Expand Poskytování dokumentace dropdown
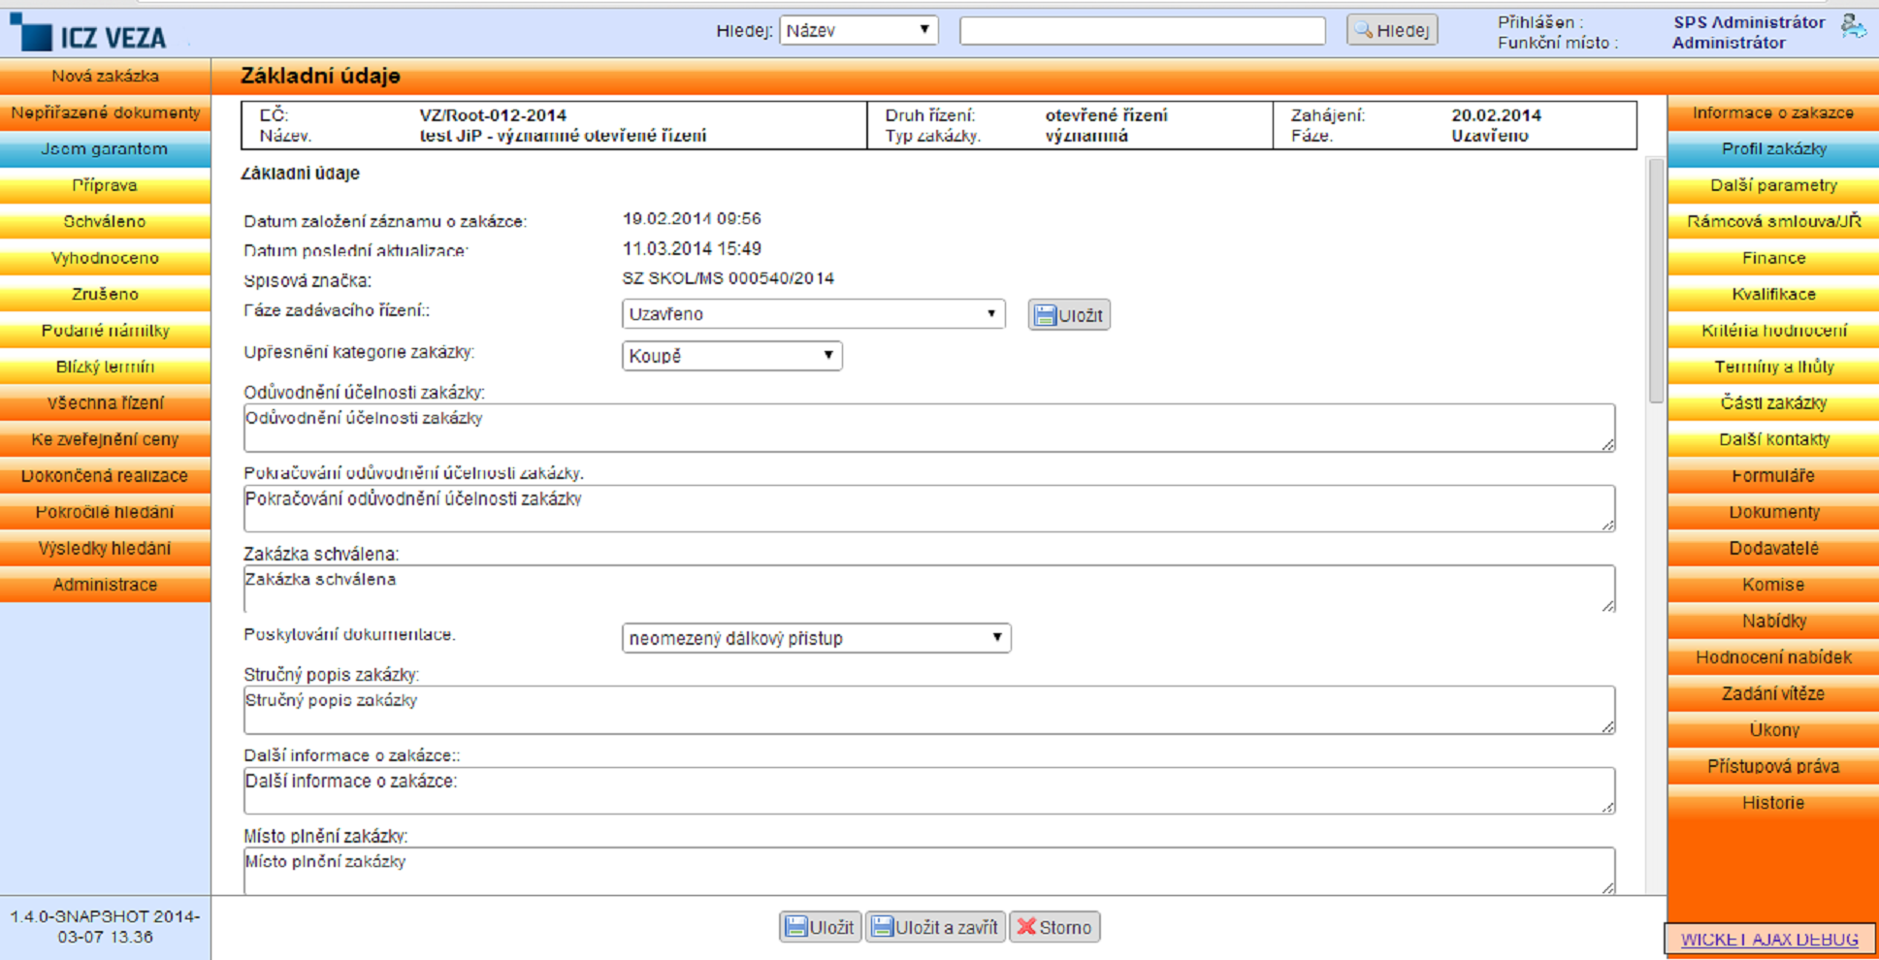This screenshot has height=960, width=1879. pyautogui.click(x=816, y=638)
